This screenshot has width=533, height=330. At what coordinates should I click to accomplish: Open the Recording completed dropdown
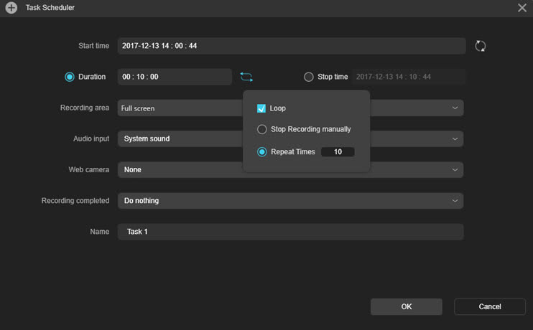(x=291, y=201)
